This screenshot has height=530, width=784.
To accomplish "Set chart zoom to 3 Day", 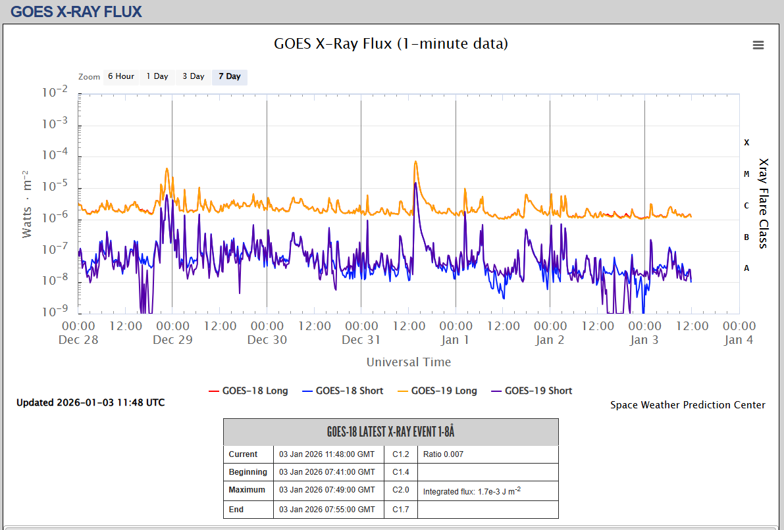I will 194,76.
